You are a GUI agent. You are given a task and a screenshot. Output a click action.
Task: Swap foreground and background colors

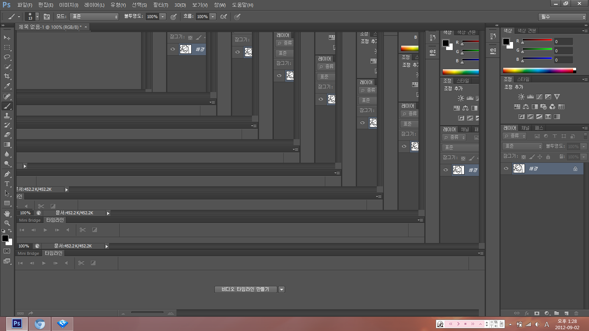10,230
